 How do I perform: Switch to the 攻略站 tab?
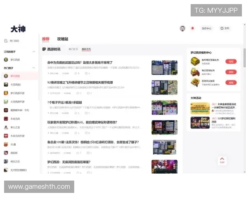(63, 39)
